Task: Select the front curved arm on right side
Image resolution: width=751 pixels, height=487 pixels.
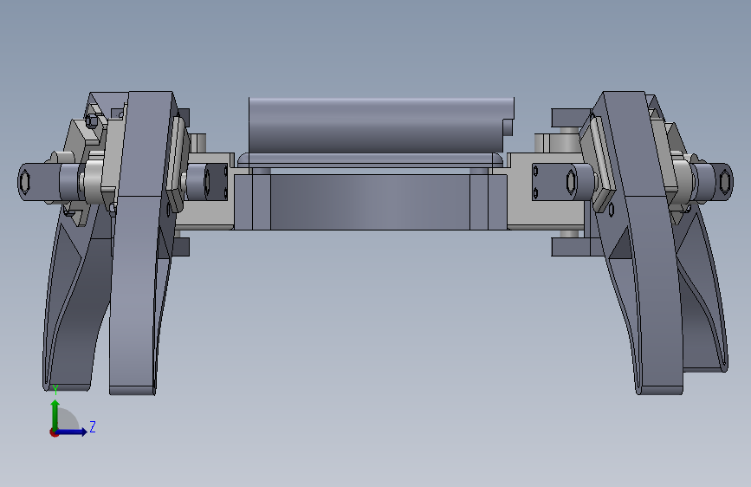Action: (642, 244)
